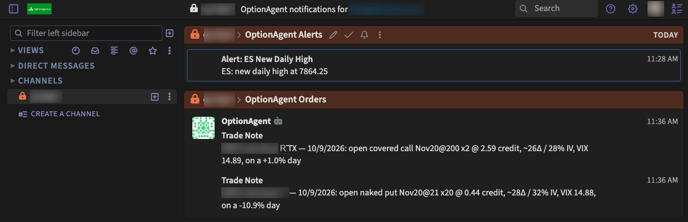Open the Combined feed icon
The image size is (688, 222).
[x=114, y=50]
